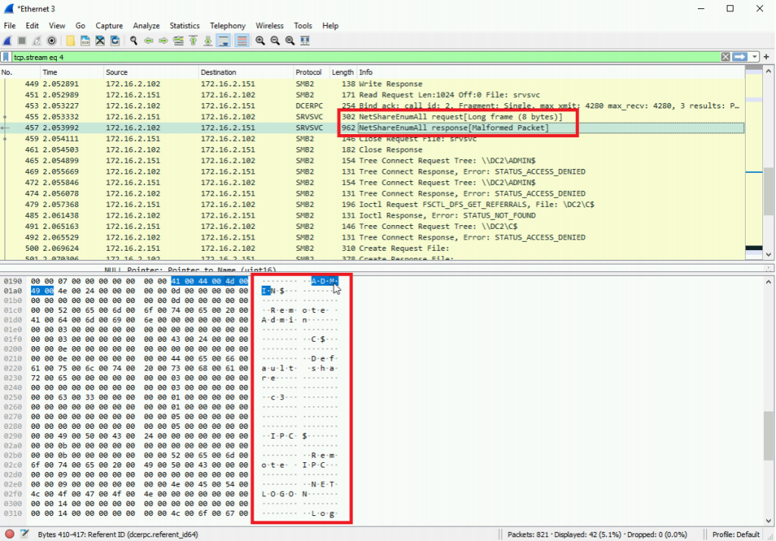Open the Statistics menu
Image resolution: width=776 pixels, height=541 pixels.
[x=185, y=26]
